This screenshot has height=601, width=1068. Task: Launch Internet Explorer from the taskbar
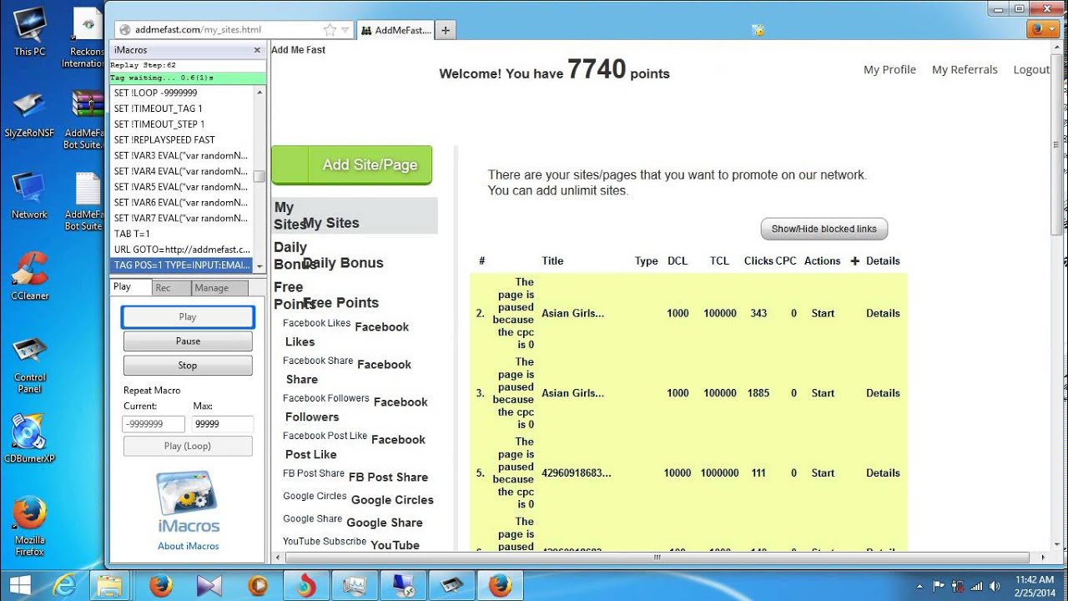(64, 586)
